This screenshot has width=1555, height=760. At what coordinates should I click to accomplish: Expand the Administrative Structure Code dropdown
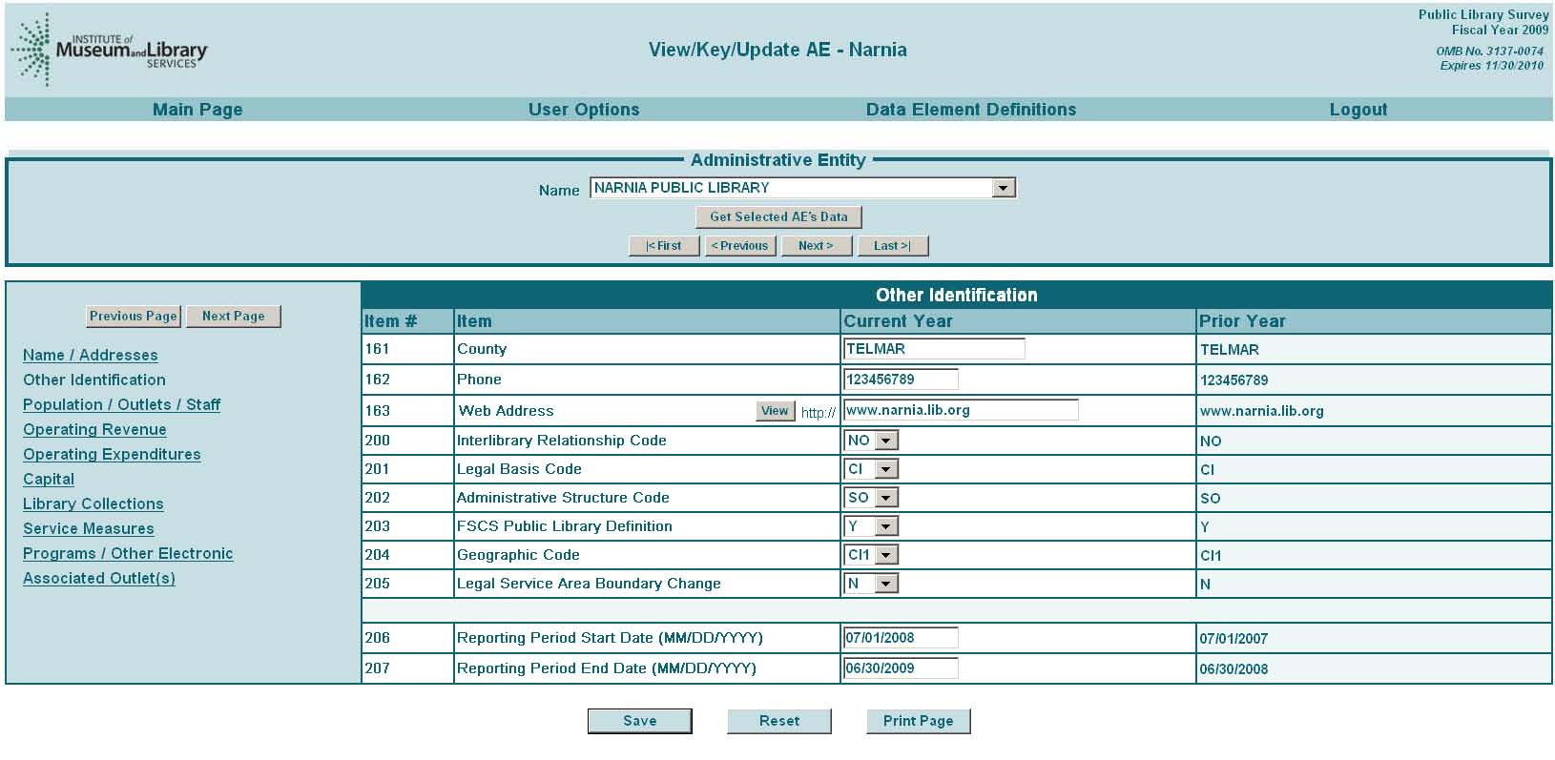(871, 498)
